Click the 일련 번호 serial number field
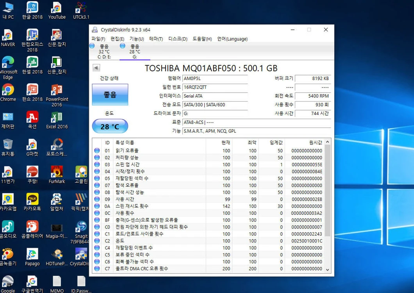 coord(215,87)
